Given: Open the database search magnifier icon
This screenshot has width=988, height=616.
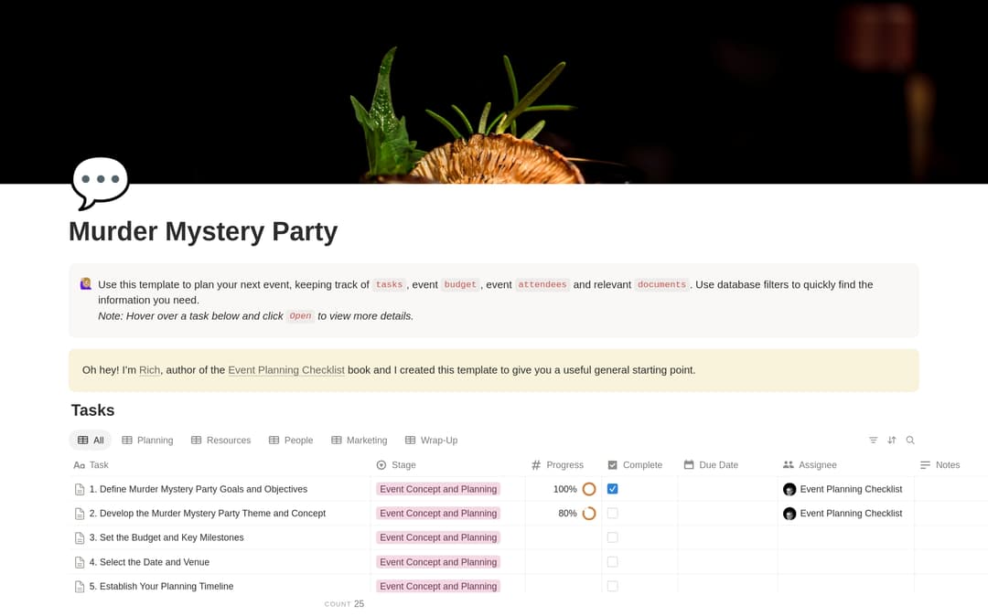Looking at the screenshot, I should tap(910, 440).
